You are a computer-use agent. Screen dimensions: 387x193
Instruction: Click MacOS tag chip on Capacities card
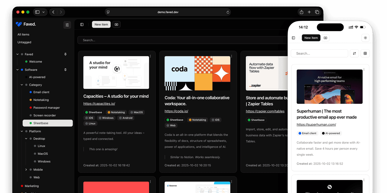(137, 112)
